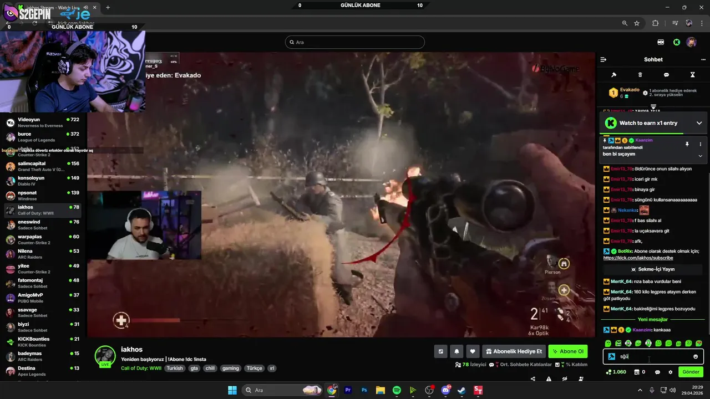This screenshot has height=399, width=710.
Task: Select the gaming tag
Action: coord(230,368)
